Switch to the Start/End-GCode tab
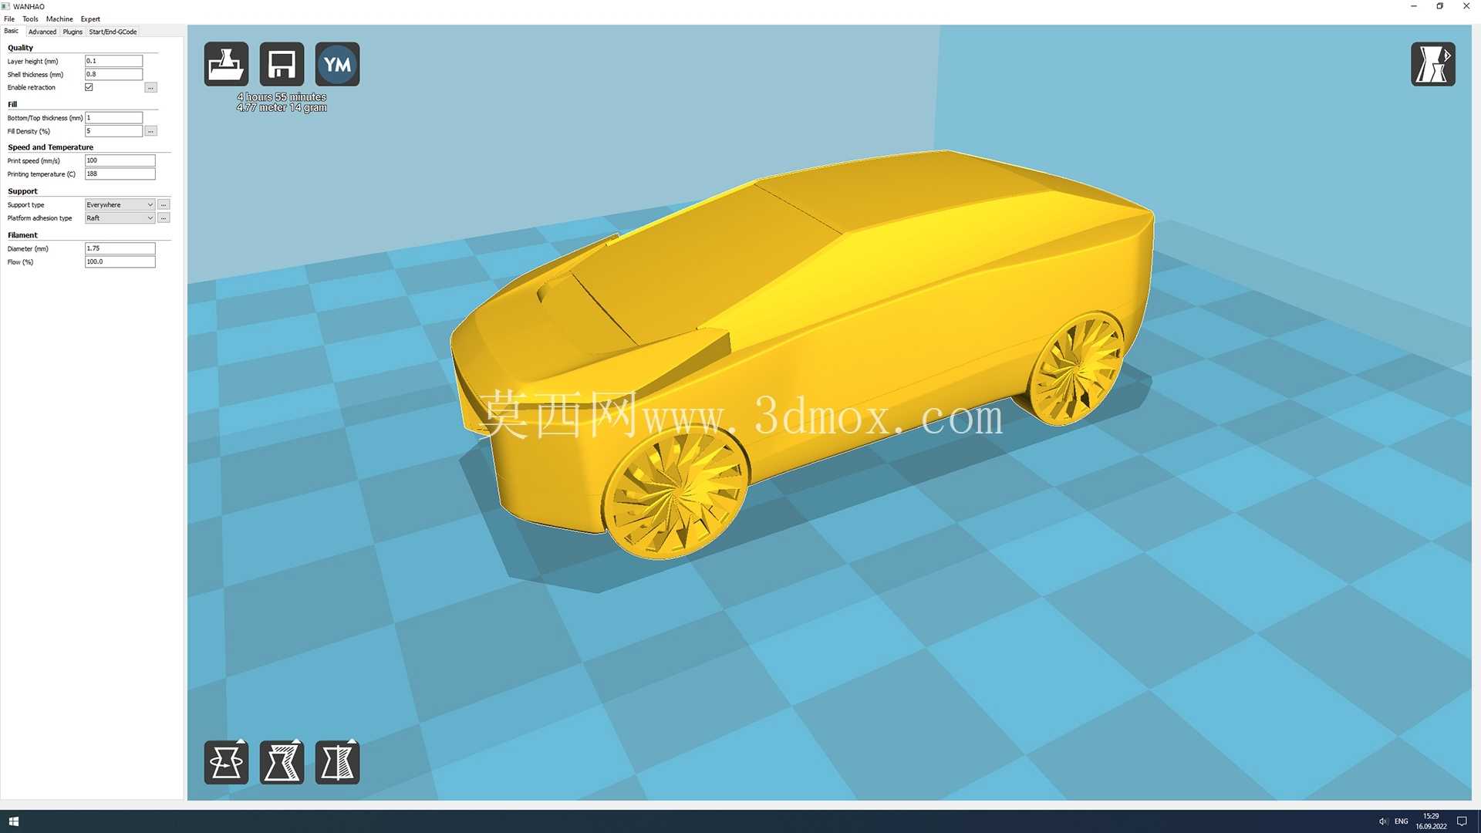This screenshot has width=1481, height=833. tap(113, 32)
